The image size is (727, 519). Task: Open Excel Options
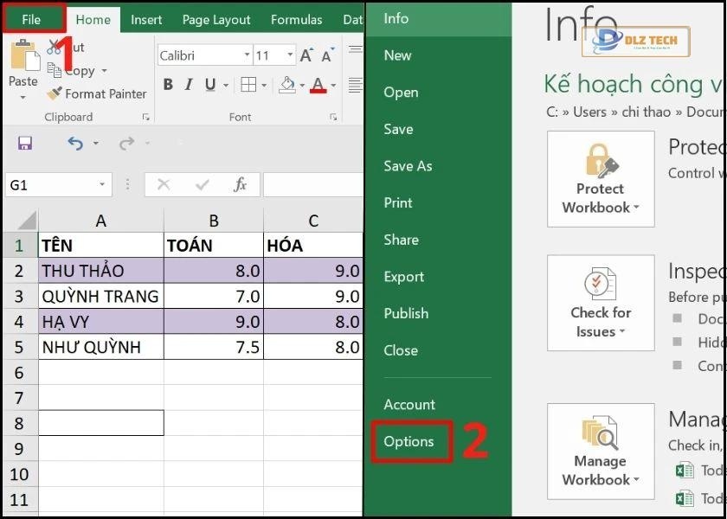click(x=411, y=441)
